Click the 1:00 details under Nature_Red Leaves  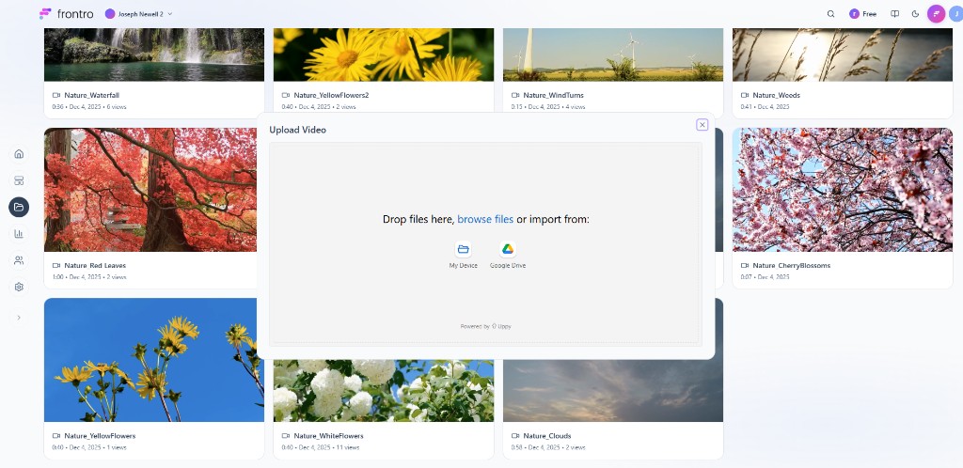89,277
